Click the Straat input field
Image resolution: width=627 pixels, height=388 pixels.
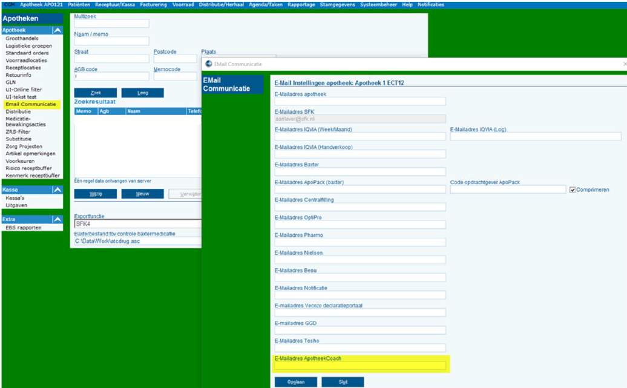[111, 59]
